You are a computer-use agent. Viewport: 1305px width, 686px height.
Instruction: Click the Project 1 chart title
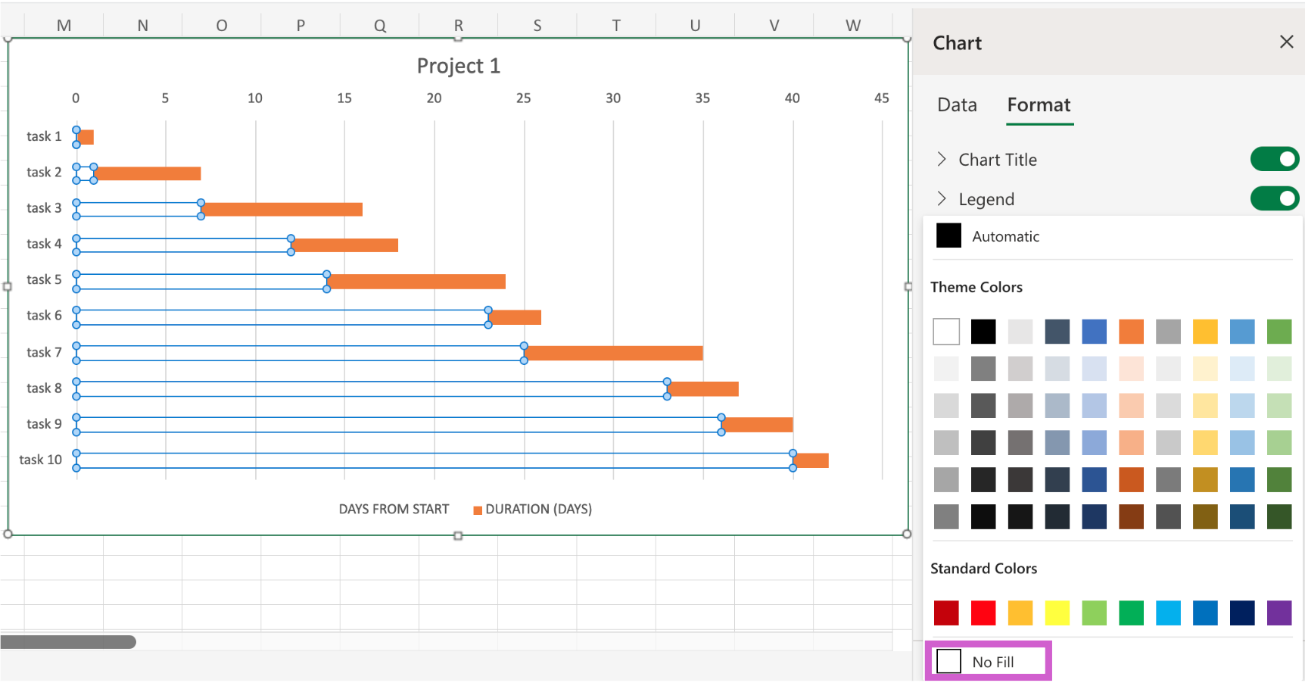pyautogui.click(x=458, y=66)
